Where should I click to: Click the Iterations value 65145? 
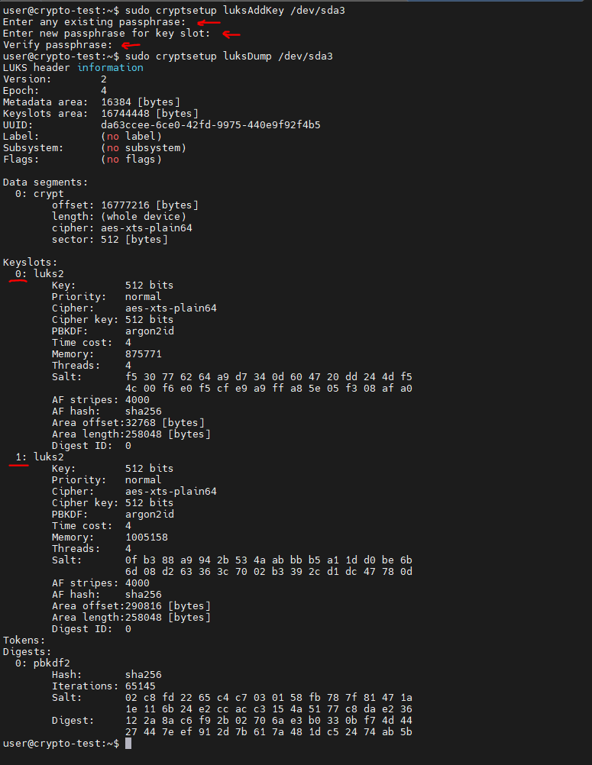[140, 686]
